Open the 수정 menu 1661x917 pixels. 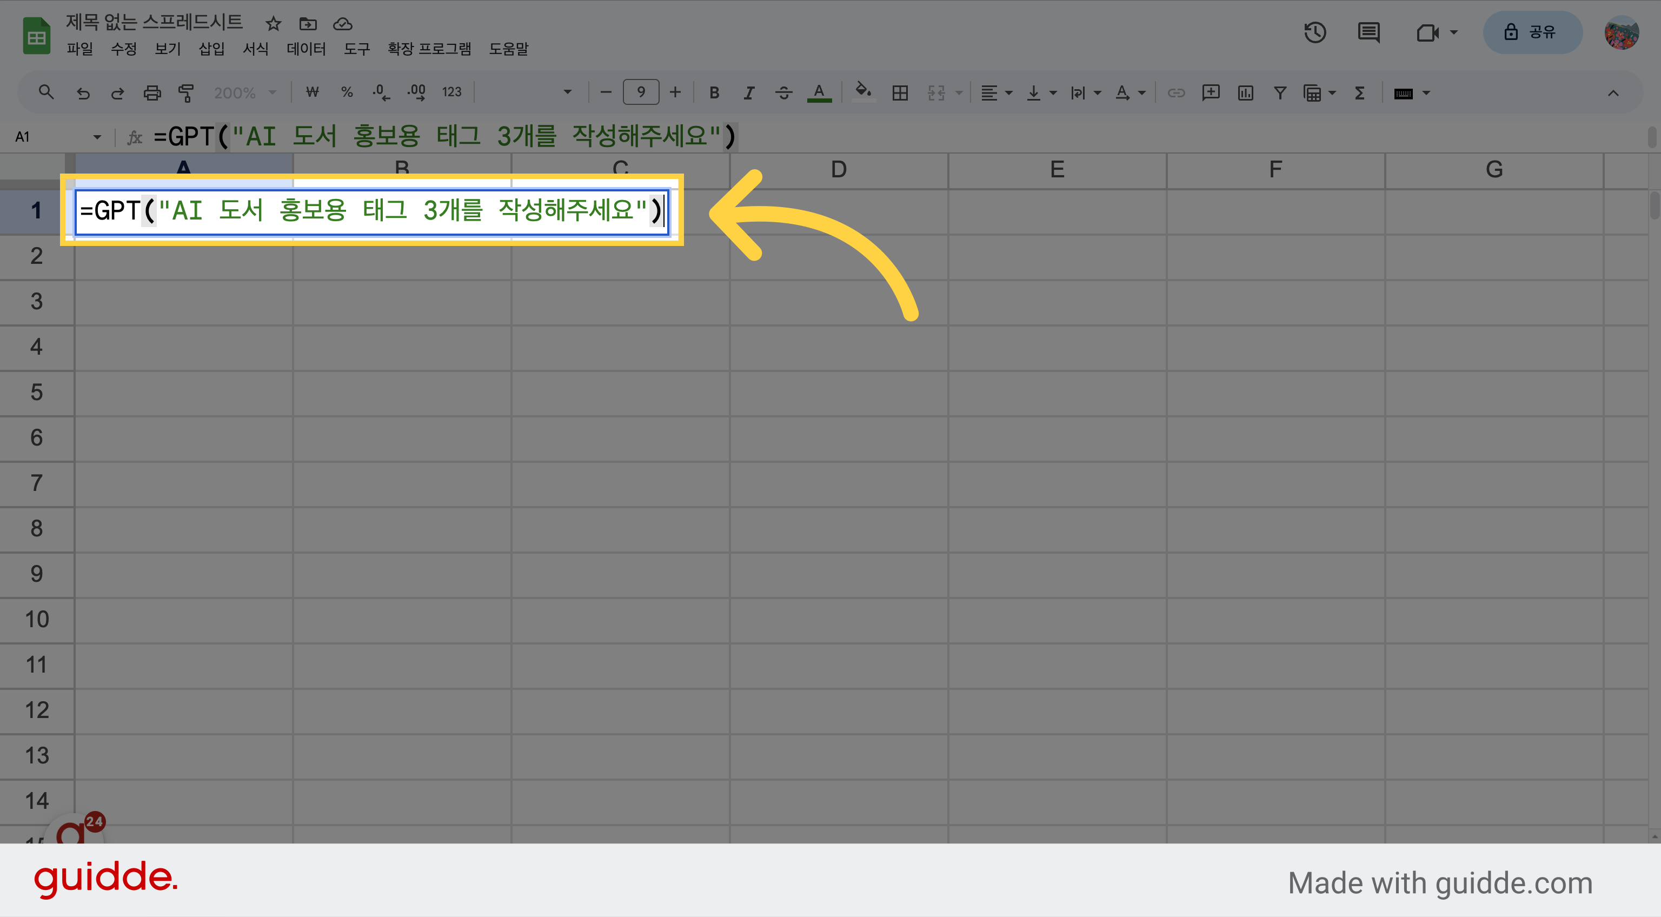tap(124, 49)
